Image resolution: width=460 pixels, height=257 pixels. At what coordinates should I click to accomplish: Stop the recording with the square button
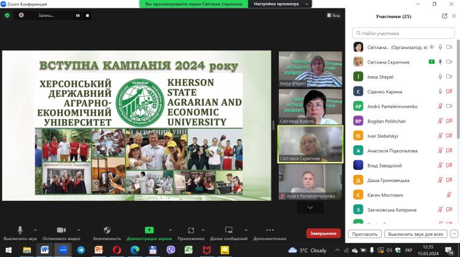(x=87, y=16)
